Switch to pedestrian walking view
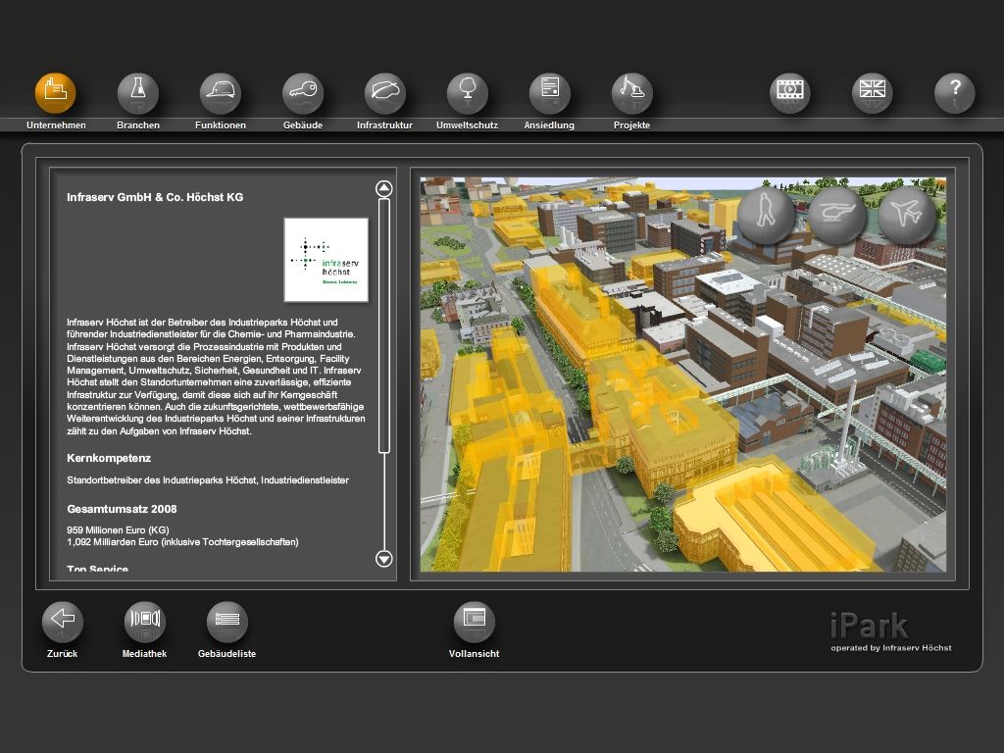This screenshot has height=753, width=1004. pos(767,215)
